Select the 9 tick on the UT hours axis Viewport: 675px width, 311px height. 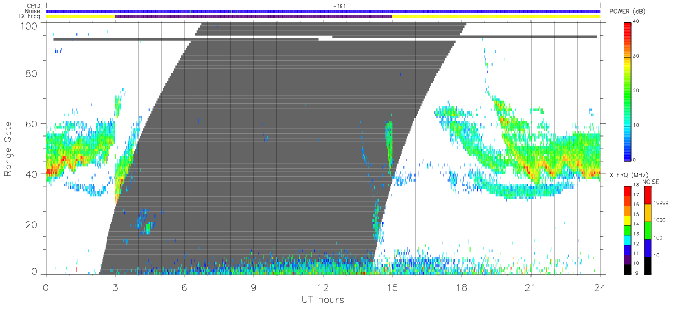tap(254, 287)
